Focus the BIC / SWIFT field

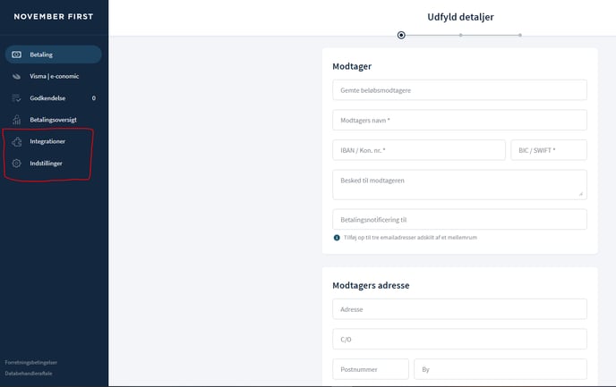(x=548, y=150)
